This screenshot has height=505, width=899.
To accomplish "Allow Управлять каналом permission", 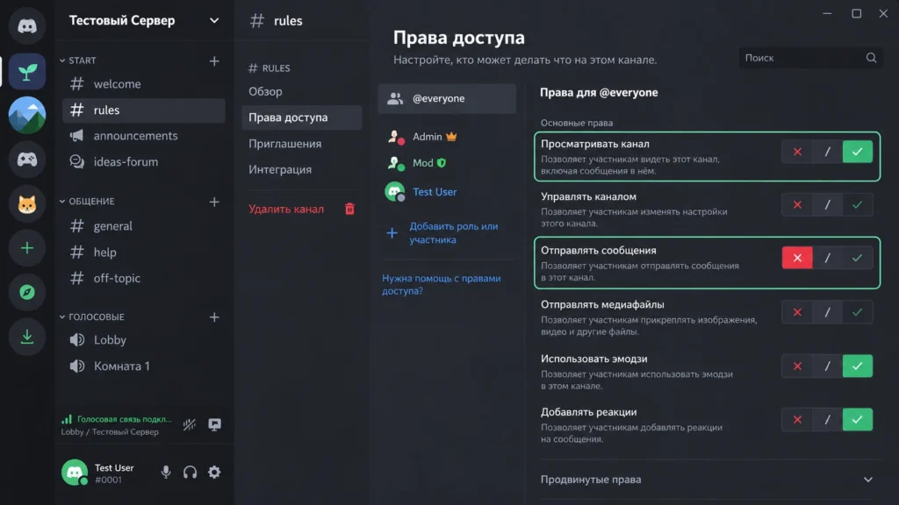I will (857, 204).
